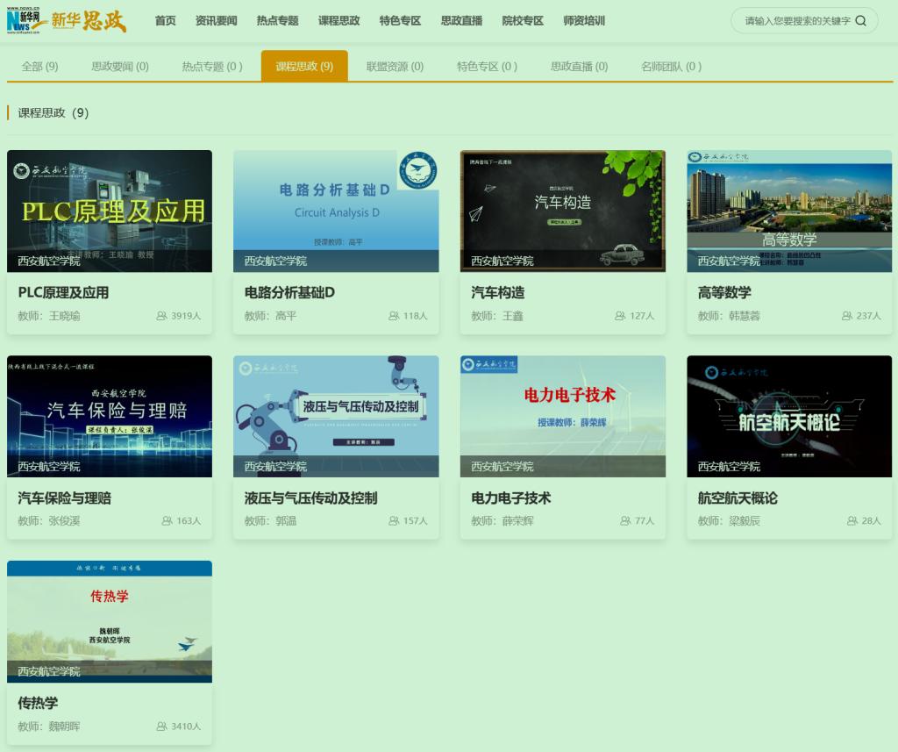Click enrollment icon on 传热学 card
Viewport: 898px width, 752px height.
point(161,727)
